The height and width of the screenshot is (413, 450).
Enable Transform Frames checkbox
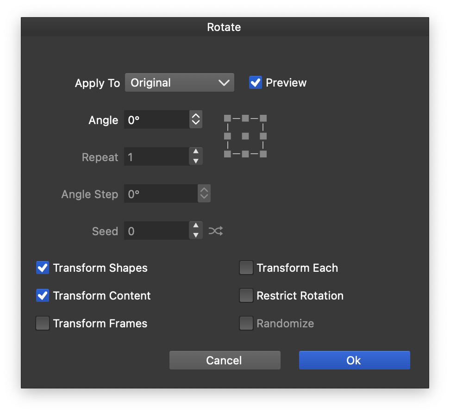(43, 324)
